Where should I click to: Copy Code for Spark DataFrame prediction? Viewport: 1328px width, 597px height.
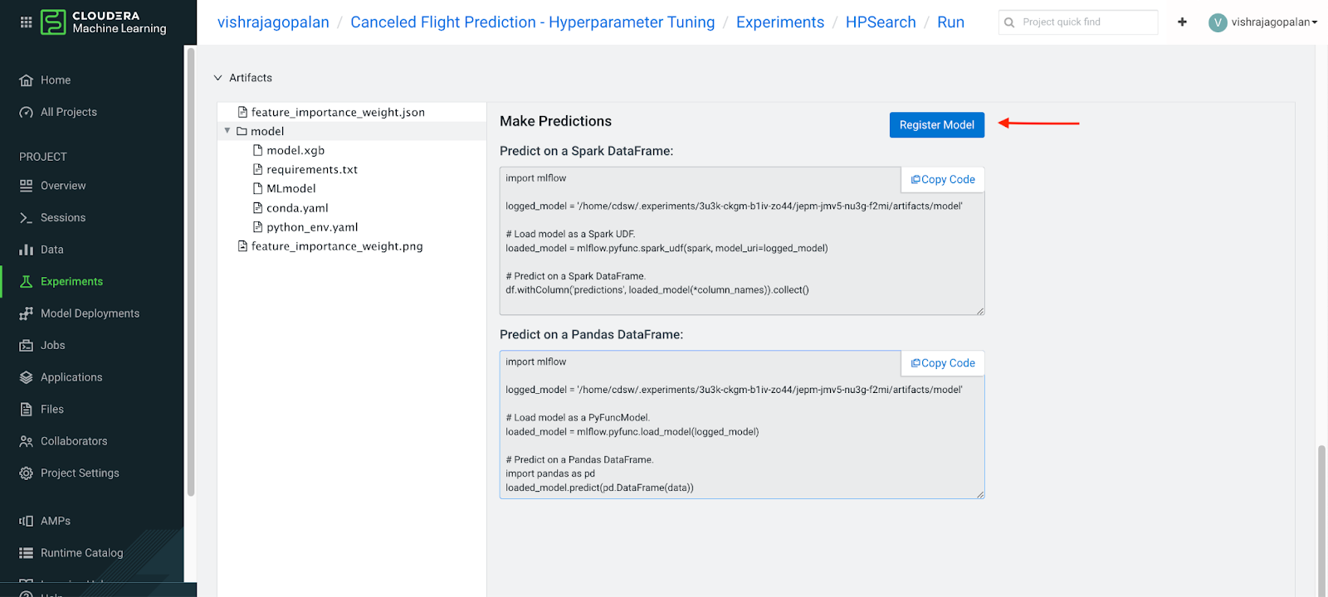[943, 180]
